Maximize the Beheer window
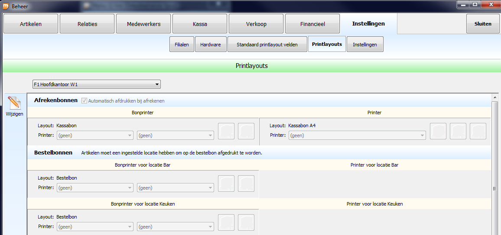Image resolution: width=501 pixels, height=235 pixels. tap(475, 4)
